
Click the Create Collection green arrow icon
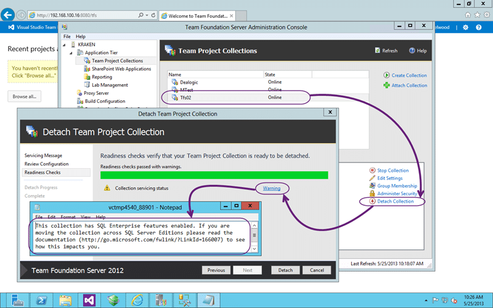(386, 75)
